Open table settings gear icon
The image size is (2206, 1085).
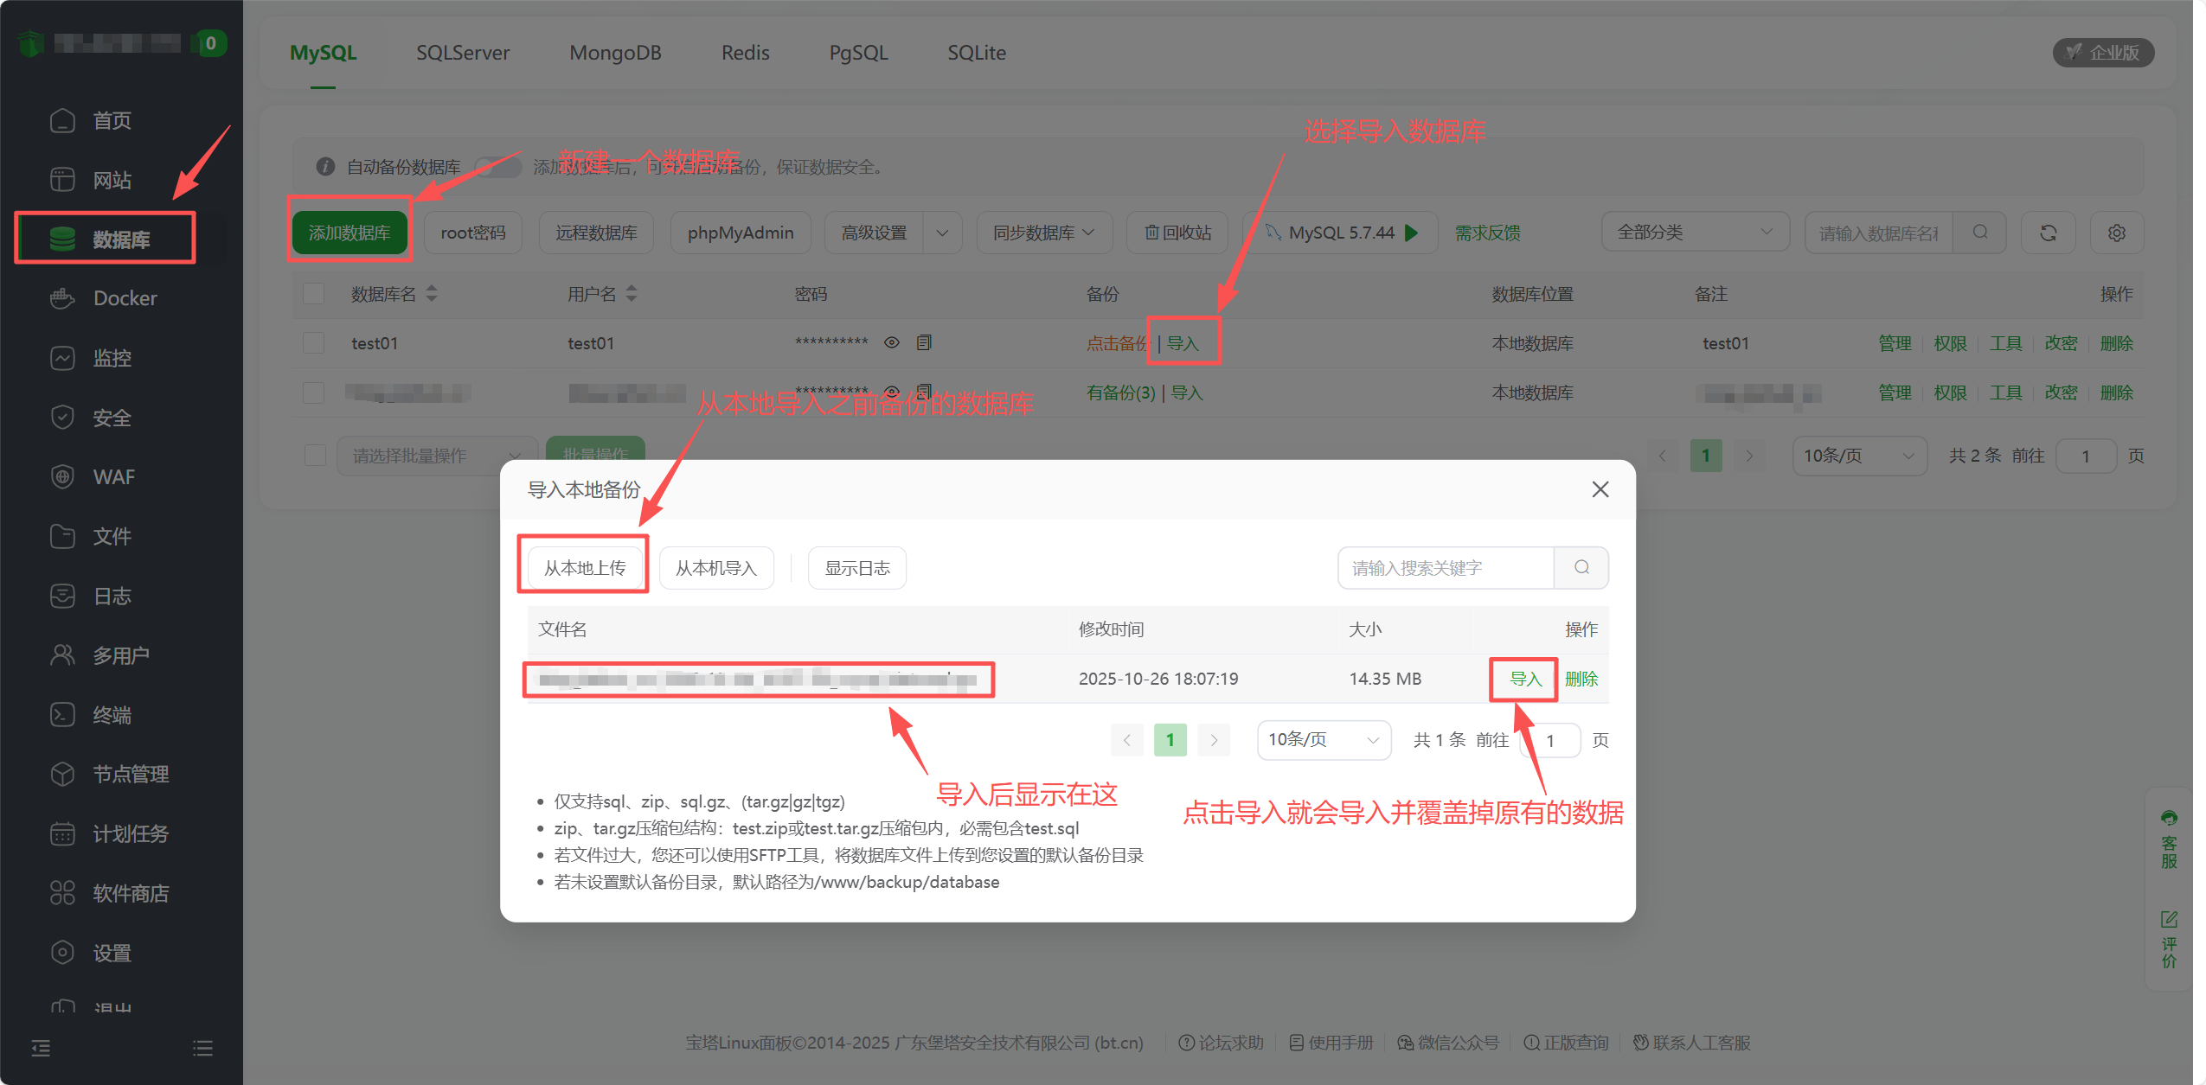click(2116, 233)
